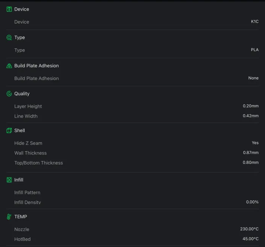
Task: Click the HotBed 45.00°C temperature value
Action: 250,239
